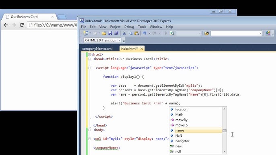Click the Chrome address bar
This screenshot has height=155, width=276.
[x=53, y=25]
